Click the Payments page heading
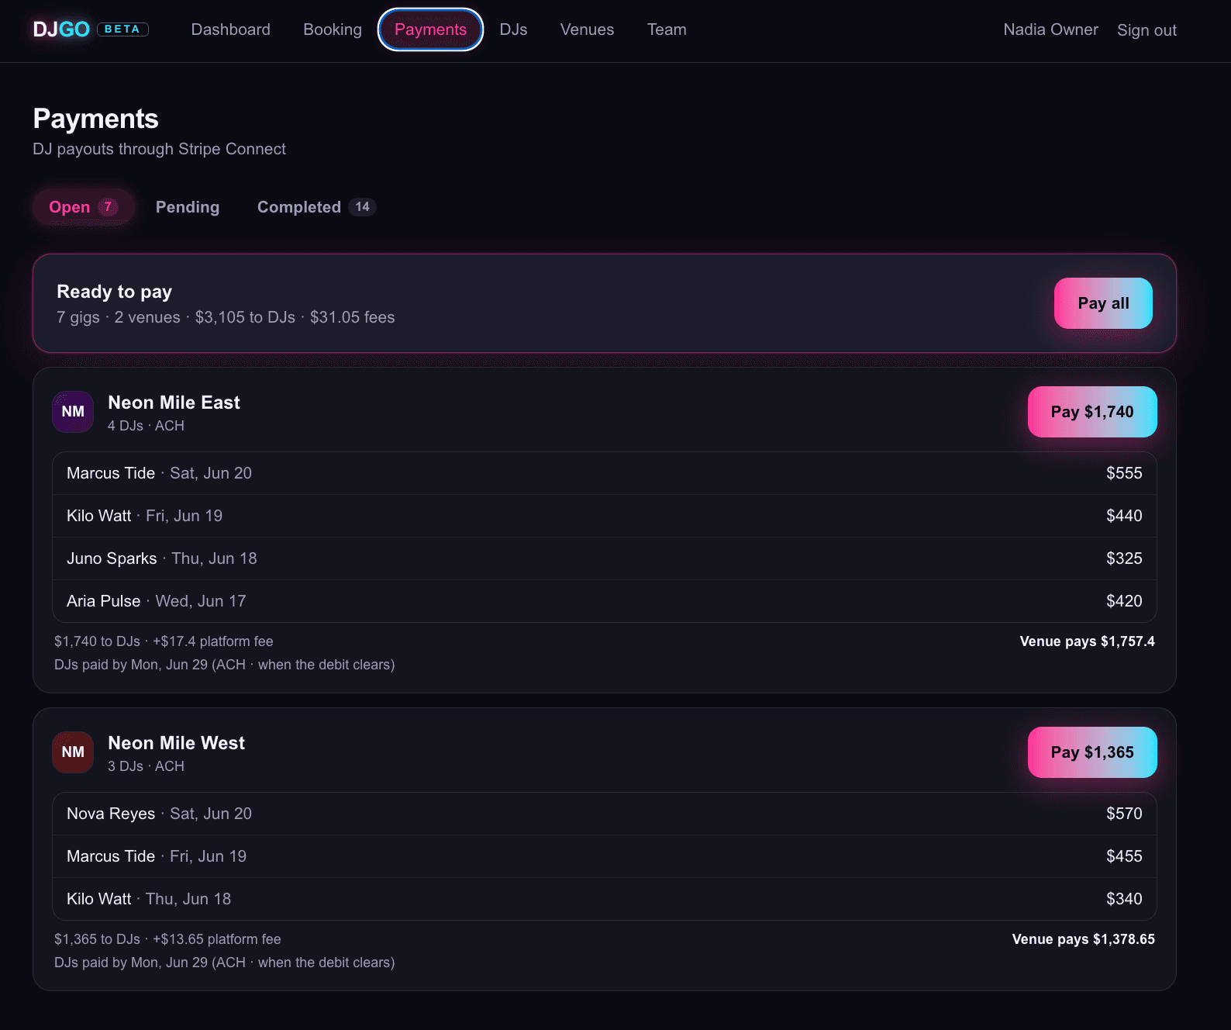Viewport: 1231px width, 1030px height. coord(95,119)
